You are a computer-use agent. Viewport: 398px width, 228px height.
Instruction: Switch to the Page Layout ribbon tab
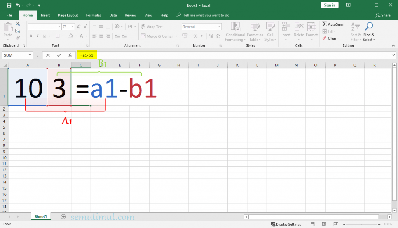[68, 15]
